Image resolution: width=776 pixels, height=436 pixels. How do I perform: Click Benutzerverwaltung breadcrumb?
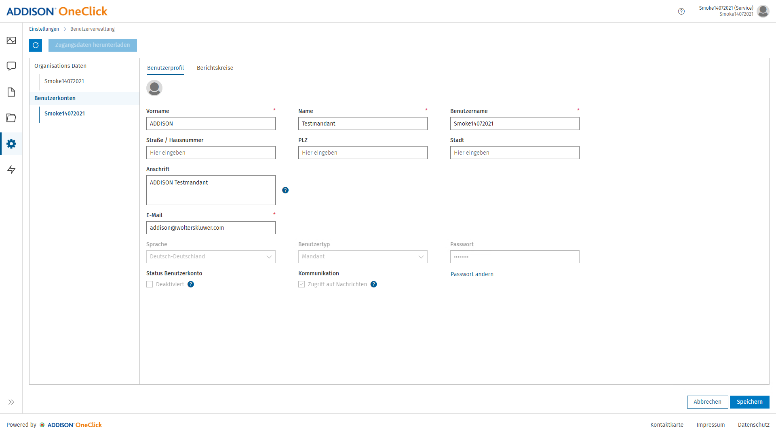(93, 29)
